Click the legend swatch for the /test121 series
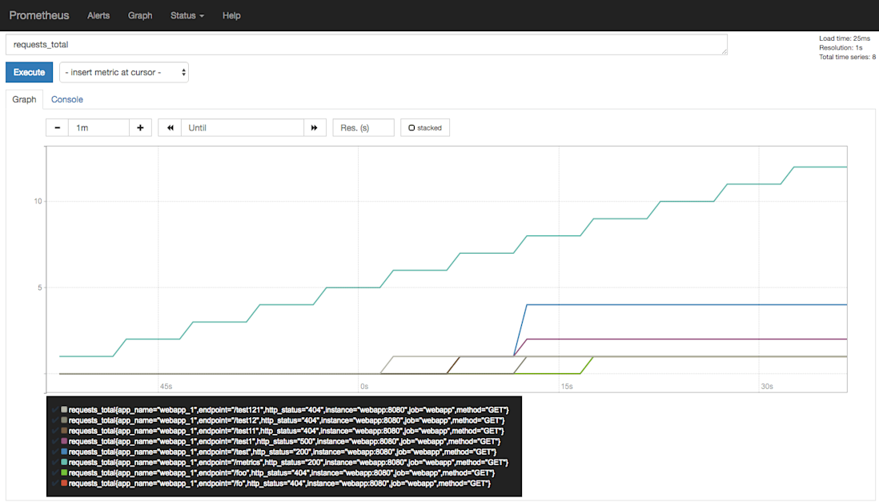This screenshot has width=879, height=502. coord(63,409)
